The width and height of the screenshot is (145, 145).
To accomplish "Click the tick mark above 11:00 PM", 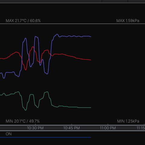I will coord(108,124).
